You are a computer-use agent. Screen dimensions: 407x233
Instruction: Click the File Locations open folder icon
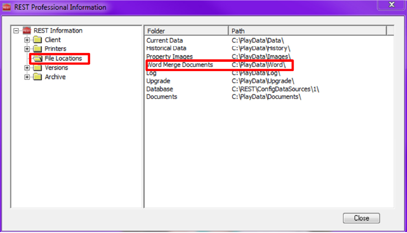[37, 58]
